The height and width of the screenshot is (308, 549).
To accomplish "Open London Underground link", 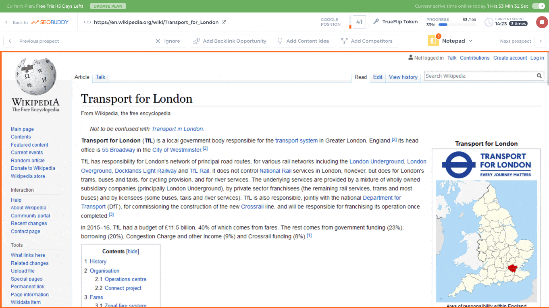I will tap(376, 161).
